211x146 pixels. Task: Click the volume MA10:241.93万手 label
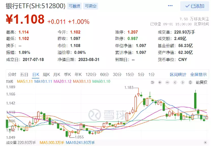tap(80, 143)
